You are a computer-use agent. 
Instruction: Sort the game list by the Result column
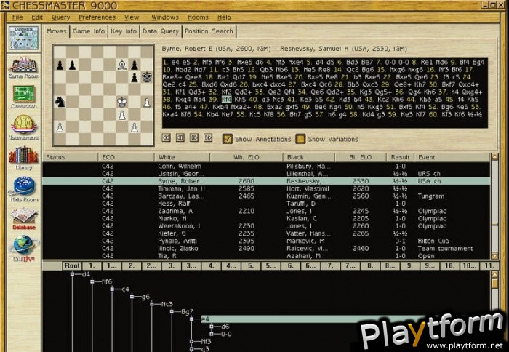click(x=400, y=157)
